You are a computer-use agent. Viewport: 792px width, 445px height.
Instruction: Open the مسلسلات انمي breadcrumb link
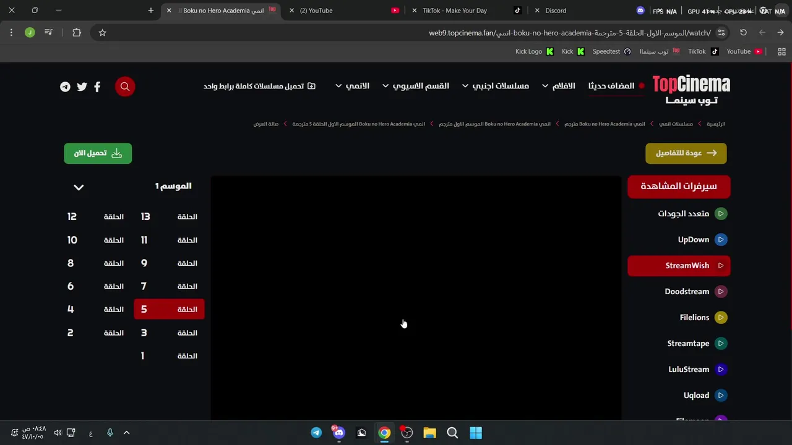coord(676,124)
